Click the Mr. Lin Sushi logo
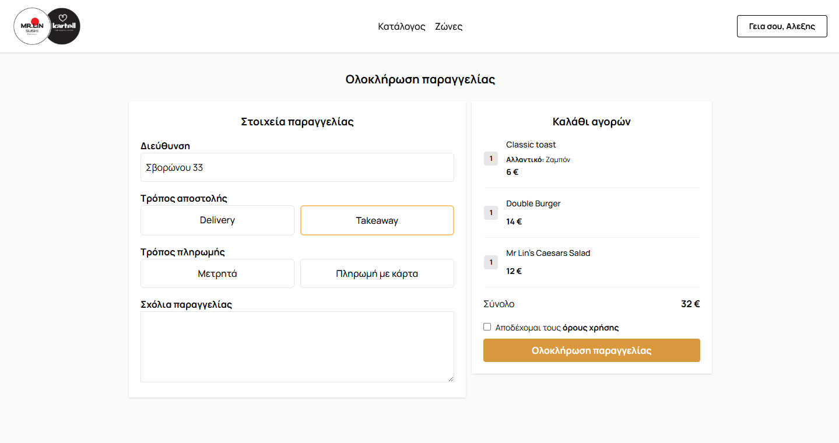This screenshot has width=839, height=443. click(x=32, y=26)
